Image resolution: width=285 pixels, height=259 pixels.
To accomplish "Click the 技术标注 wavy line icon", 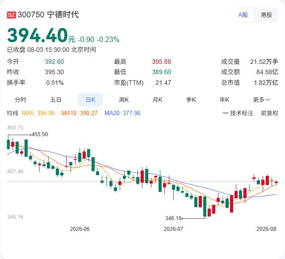I will coord(226,113).
